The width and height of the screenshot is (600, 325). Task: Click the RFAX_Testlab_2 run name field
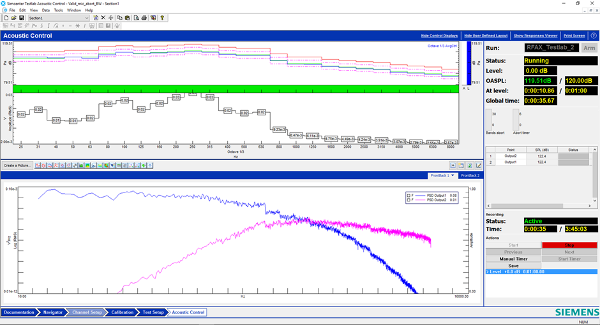551,48
